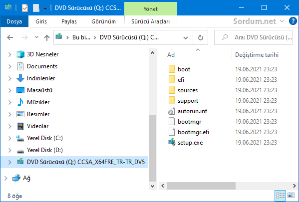Switch to Details view layout

281,196
